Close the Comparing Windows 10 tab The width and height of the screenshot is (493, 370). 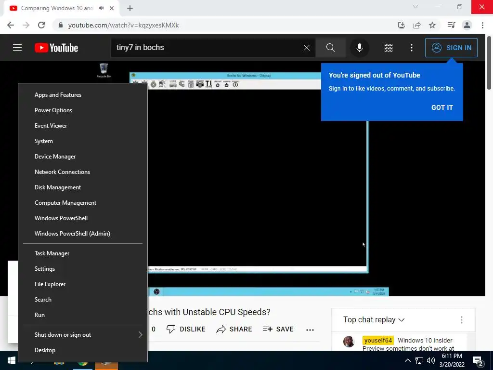pos(112,8)
